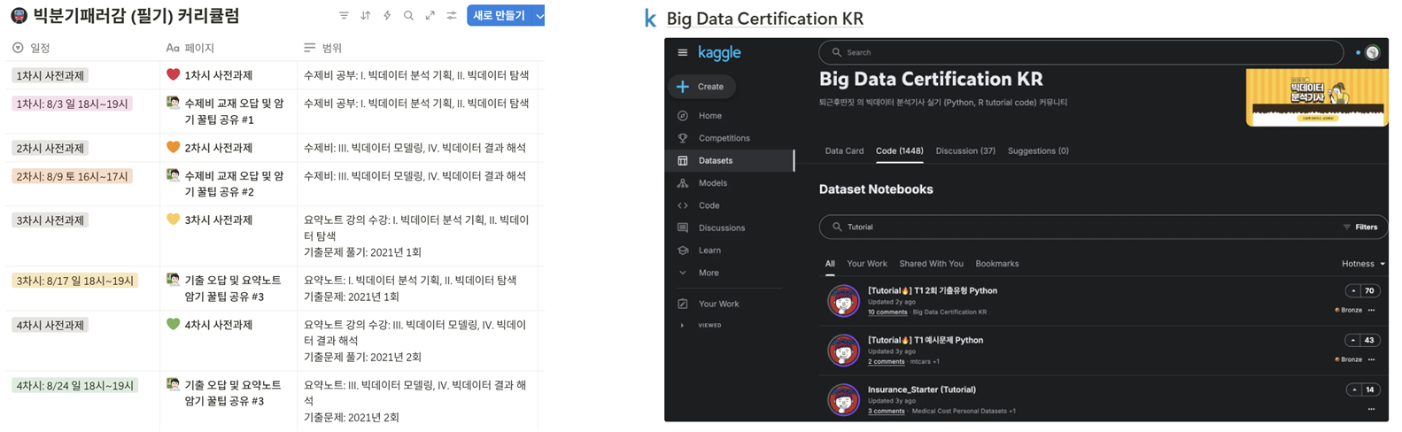Click the 페이지 column header
Viewport: 1402px width, 432px height.
pyautogui.click(x=190, y=48)
